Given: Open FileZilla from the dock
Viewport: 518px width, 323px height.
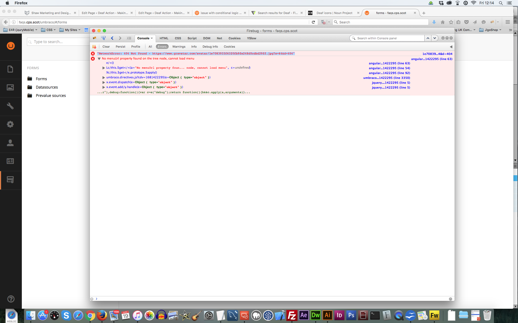Looking at the screenshot, I should pos(292,315).
